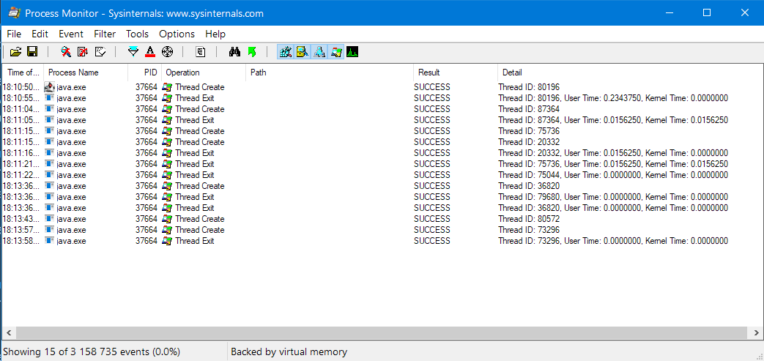Open the Filter menu

(105, 34)
